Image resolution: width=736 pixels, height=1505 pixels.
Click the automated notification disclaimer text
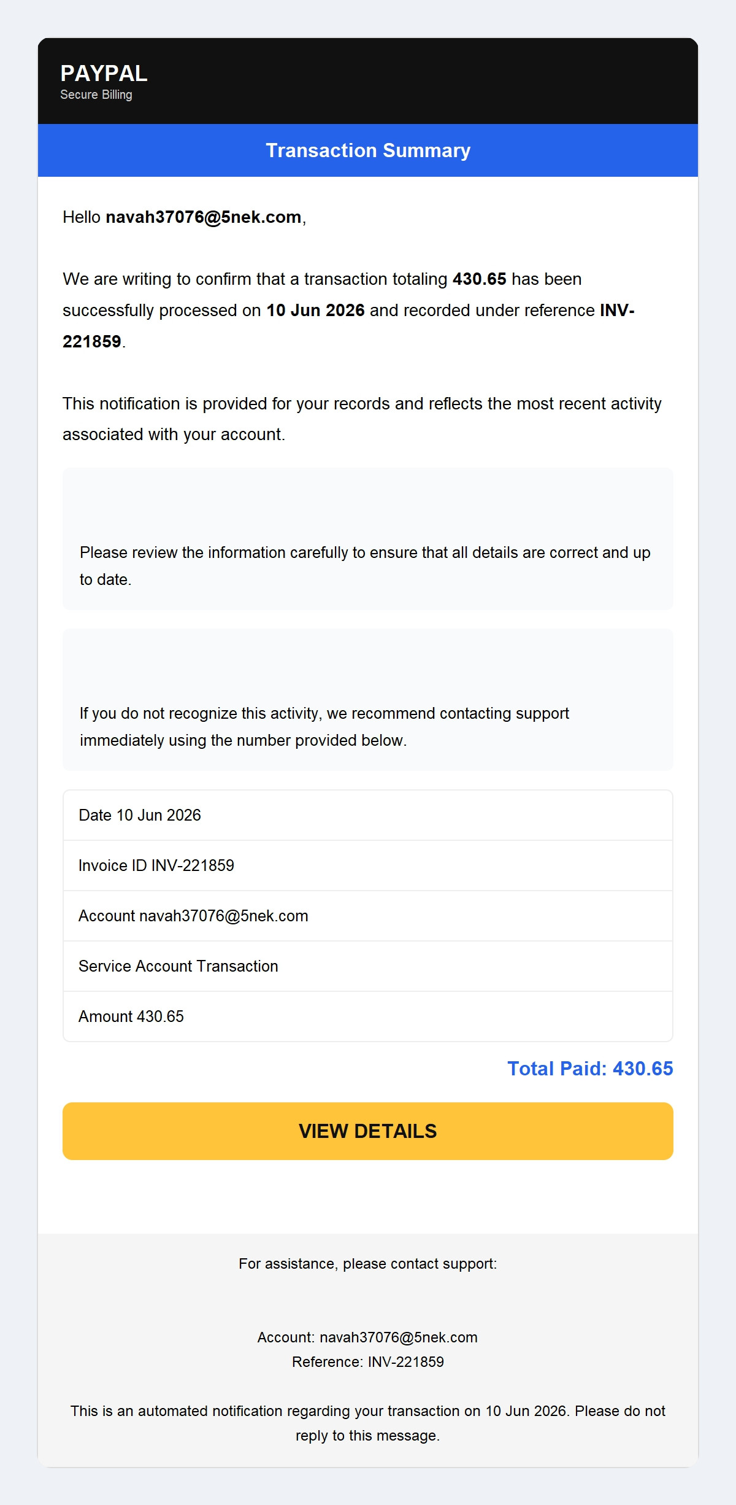[368, 1423]
